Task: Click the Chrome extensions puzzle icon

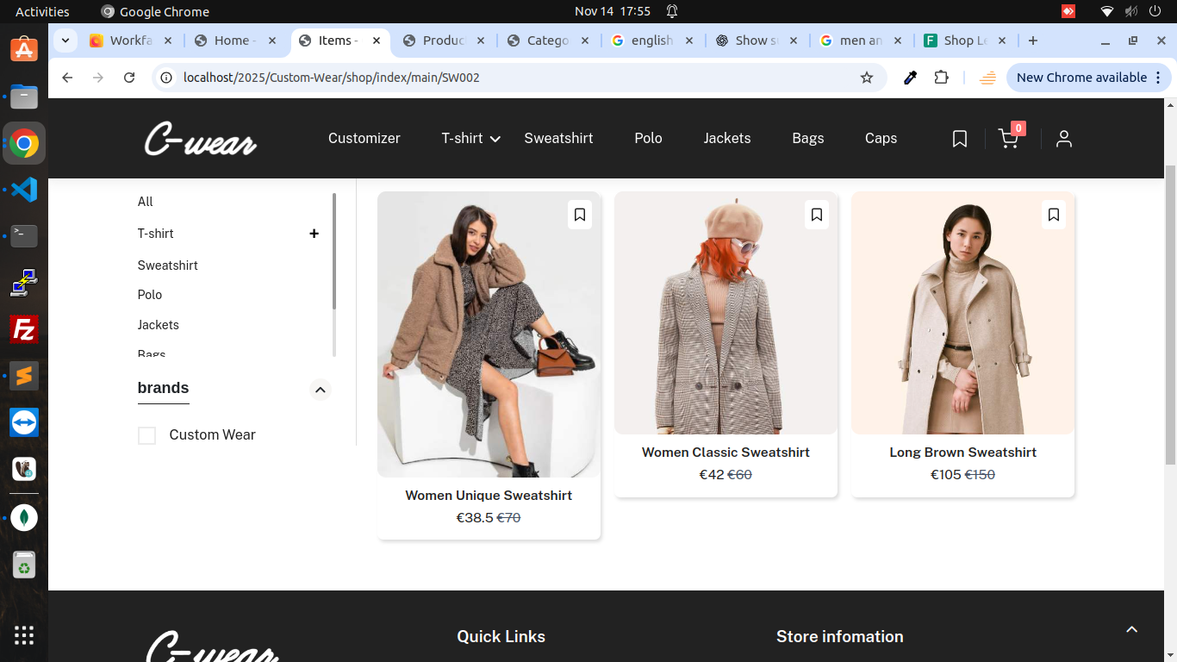Action: (x=942, y=78)
